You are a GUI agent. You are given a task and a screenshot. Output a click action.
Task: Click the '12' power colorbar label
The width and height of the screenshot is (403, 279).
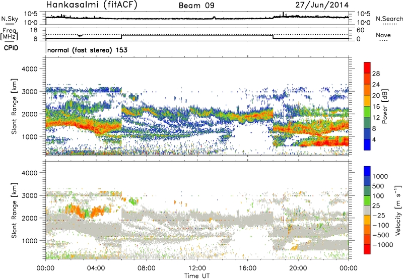point(376,118)
